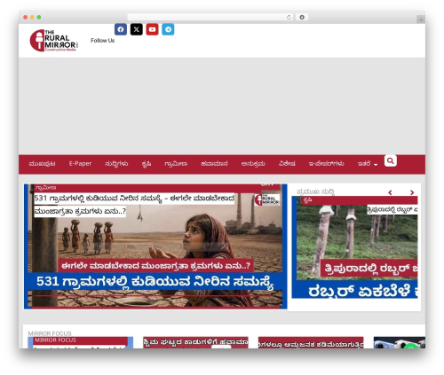This screenshot has height=375, width=444.
Task: Open the YouTube social icon
Action: (x=152, y=29)
